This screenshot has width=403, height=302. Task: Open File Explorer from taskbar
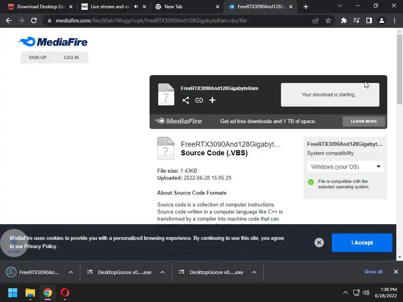pyautogui.click(x=30, y=293)
